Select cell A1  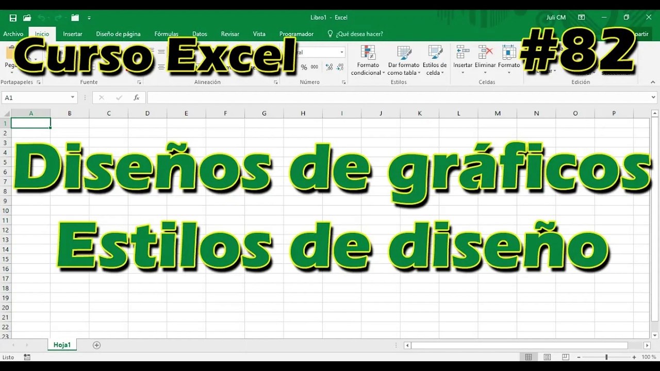(x=31, y=123)
